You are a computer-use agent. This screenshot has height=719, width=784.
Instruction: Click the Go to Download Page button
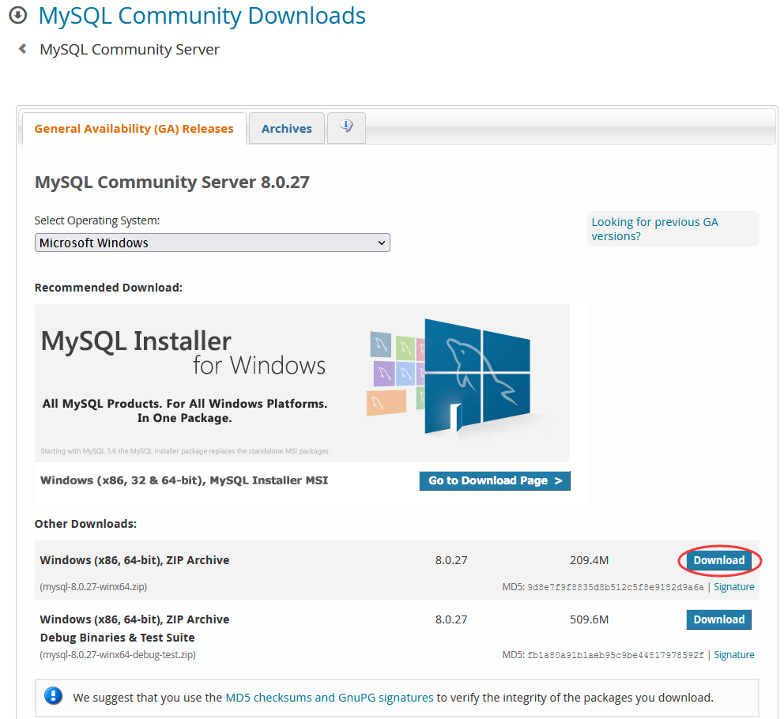[495, 480]
